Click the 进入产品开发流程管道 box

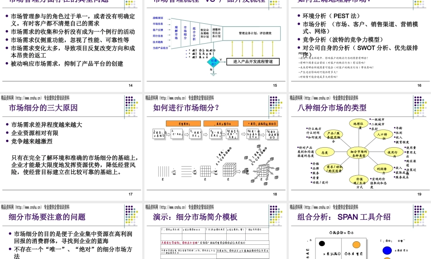pos(253,62)
